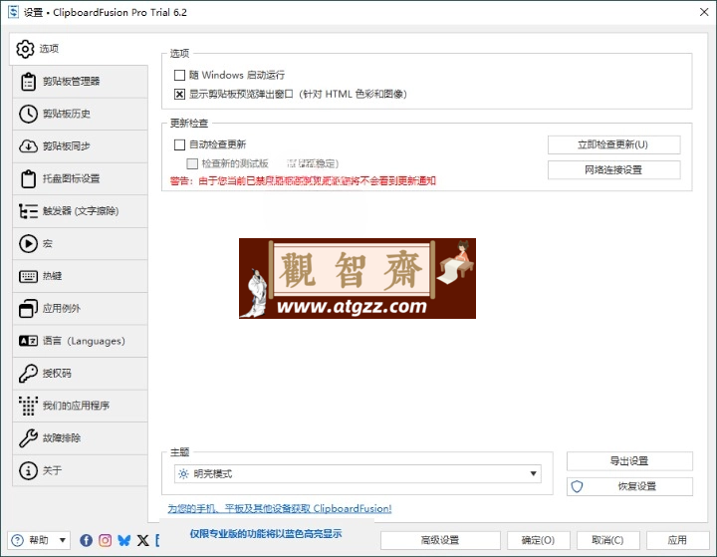This screenshot has width=717, height=557.
Task: Click 取消(C) button
Action: pos(607,540)
